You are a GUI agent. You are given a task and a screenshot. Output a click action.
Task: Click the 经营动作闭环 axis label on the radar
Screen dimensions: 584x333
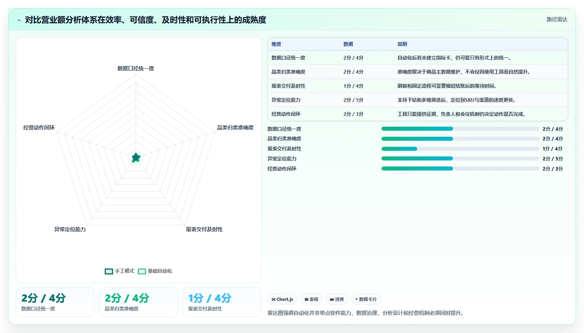pos(39,128)
